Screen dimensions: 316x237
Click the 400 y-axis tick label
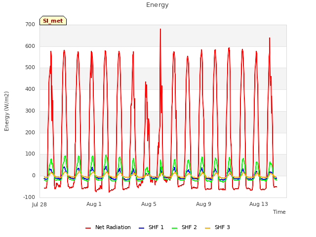pyautogui.click(x=30, y=89)
